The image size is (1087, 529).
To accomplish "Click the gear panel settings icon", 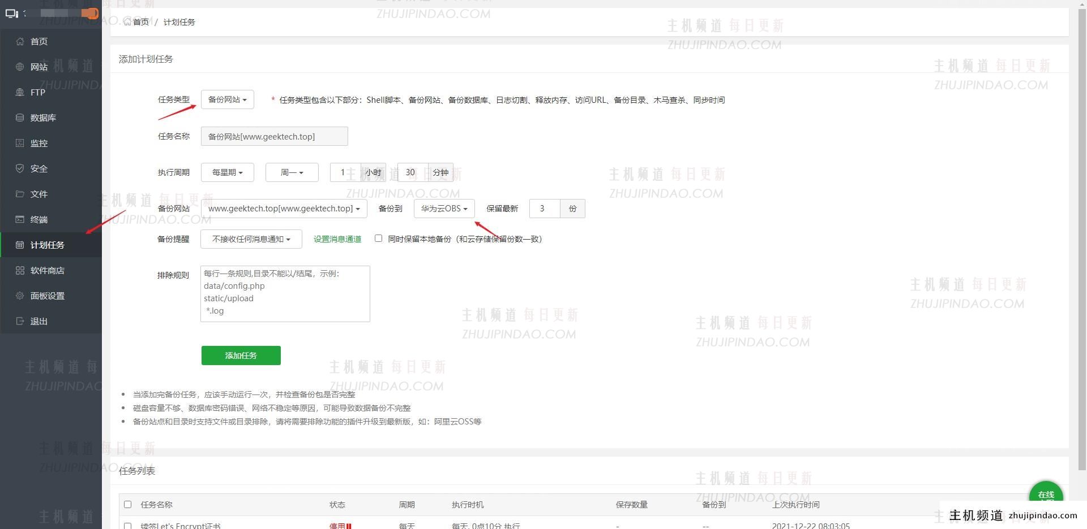I will click(x=20, y=296).
